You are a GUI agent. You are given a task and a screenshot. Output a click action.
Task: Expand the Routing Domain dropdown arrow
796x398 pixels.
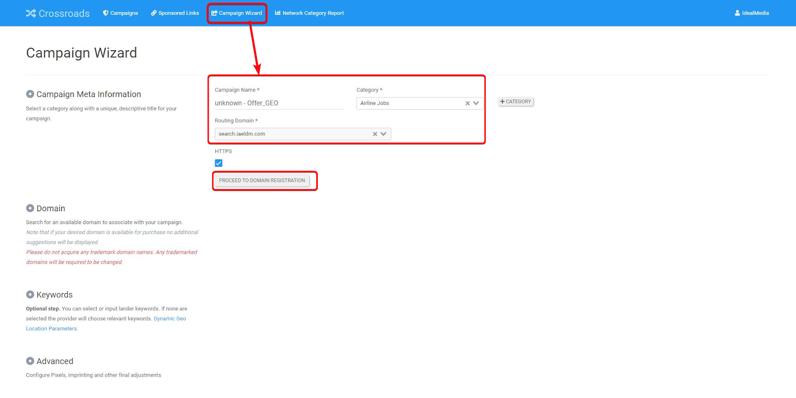click(x=384, y=134)
